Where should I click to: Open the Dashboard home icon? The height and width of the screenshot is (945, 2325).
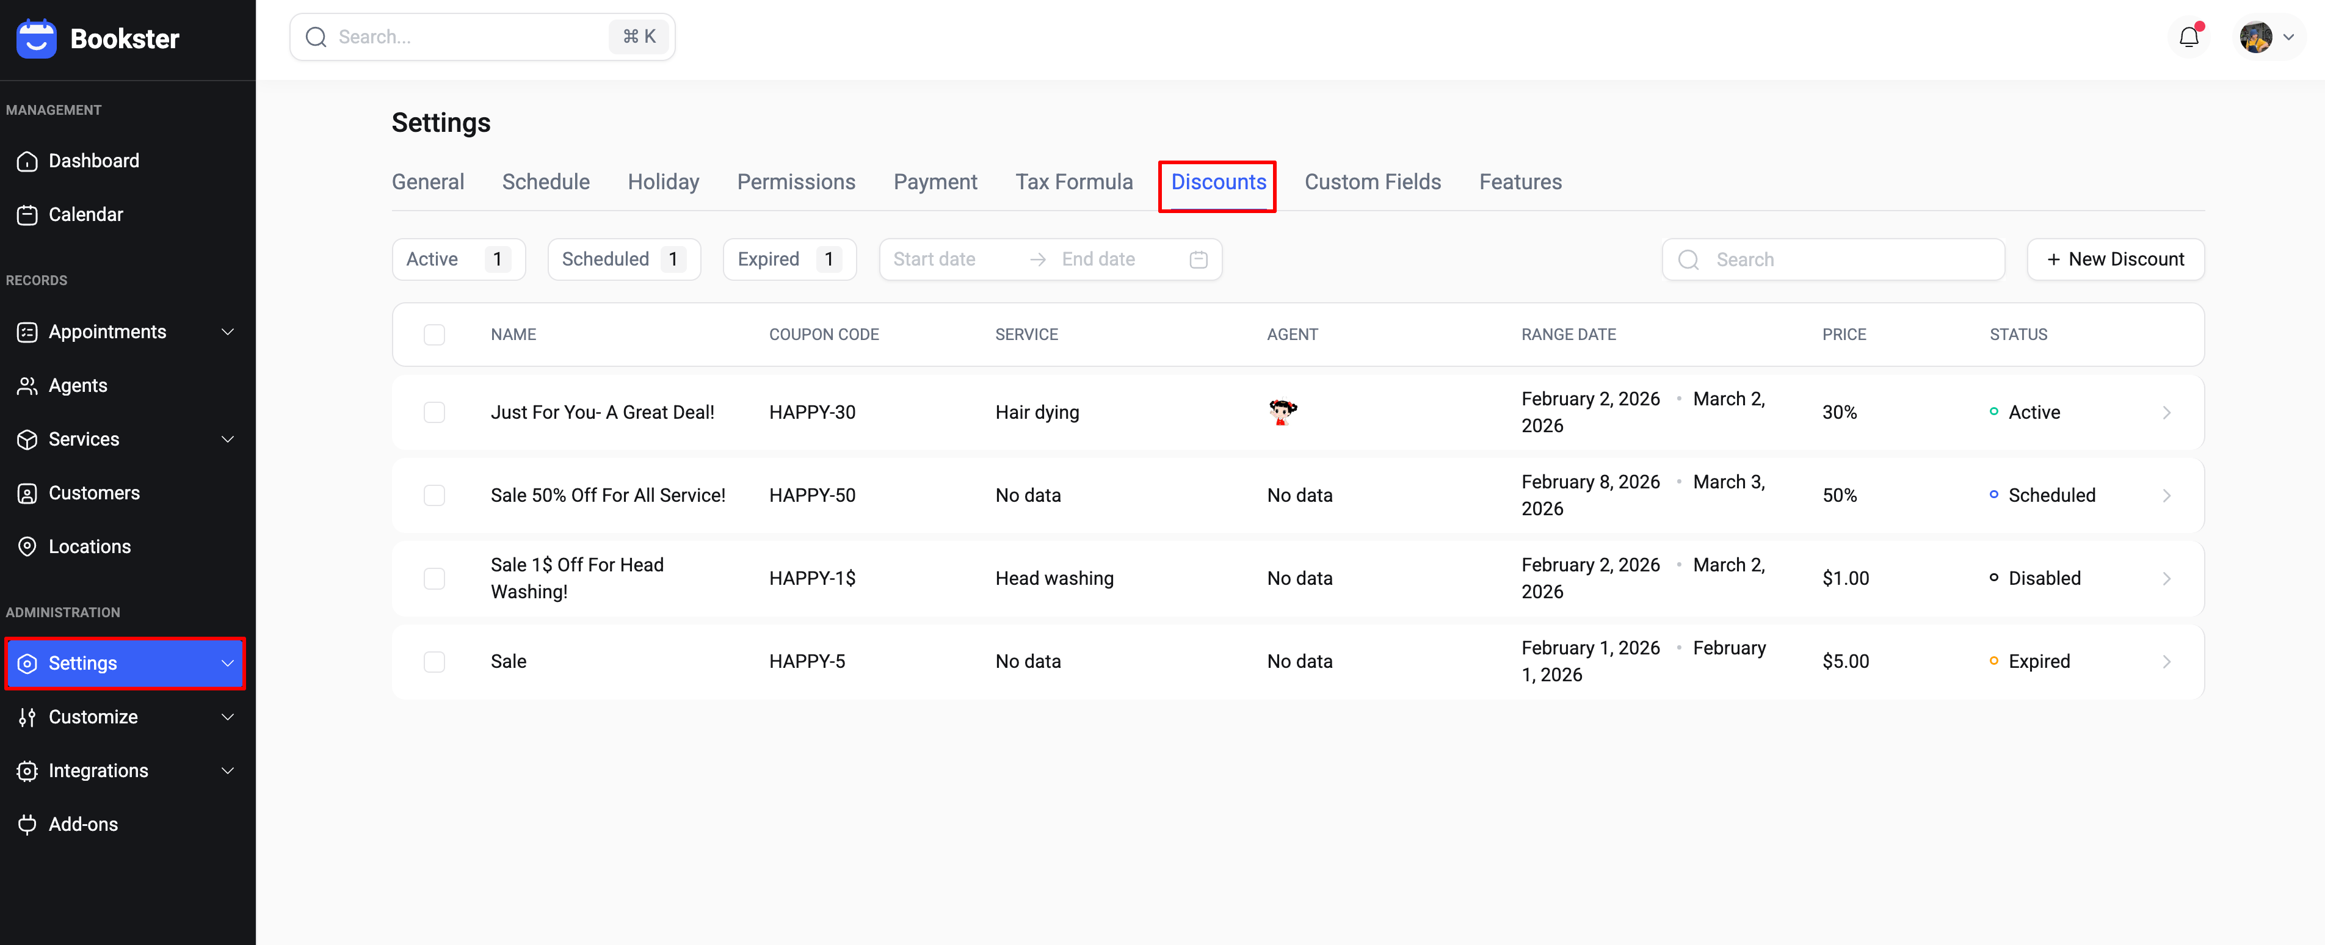pyautogui.click(x=27, y=162)
